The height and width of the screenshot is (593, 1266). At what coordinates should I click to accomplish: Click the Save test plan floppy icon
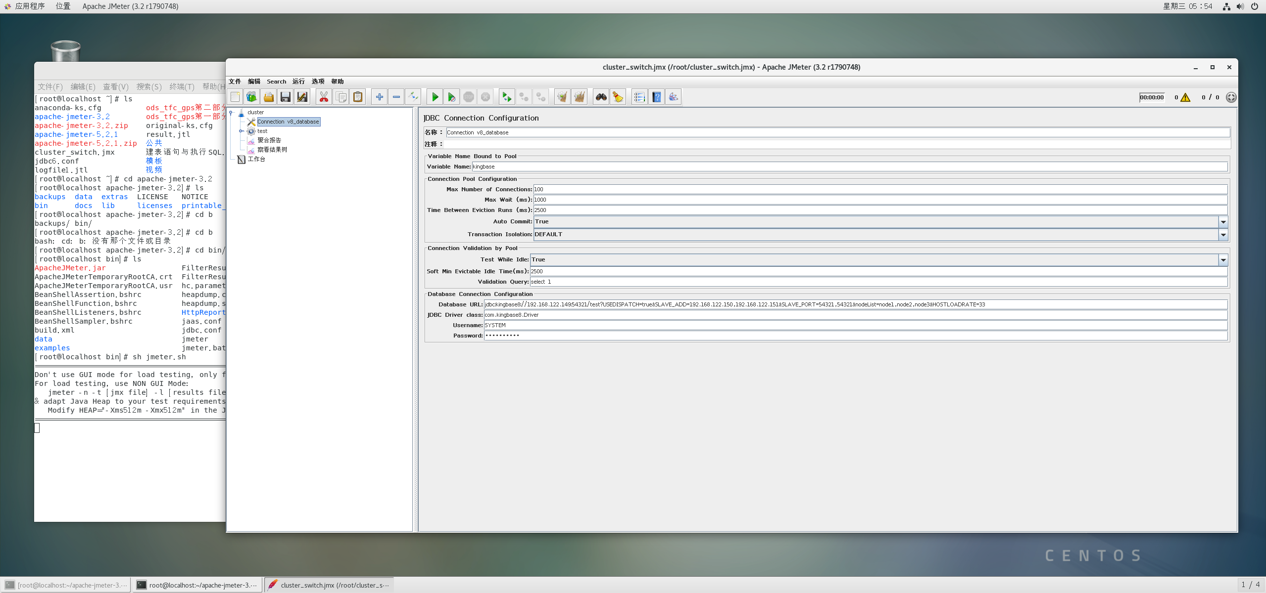(x=285, y=97)
